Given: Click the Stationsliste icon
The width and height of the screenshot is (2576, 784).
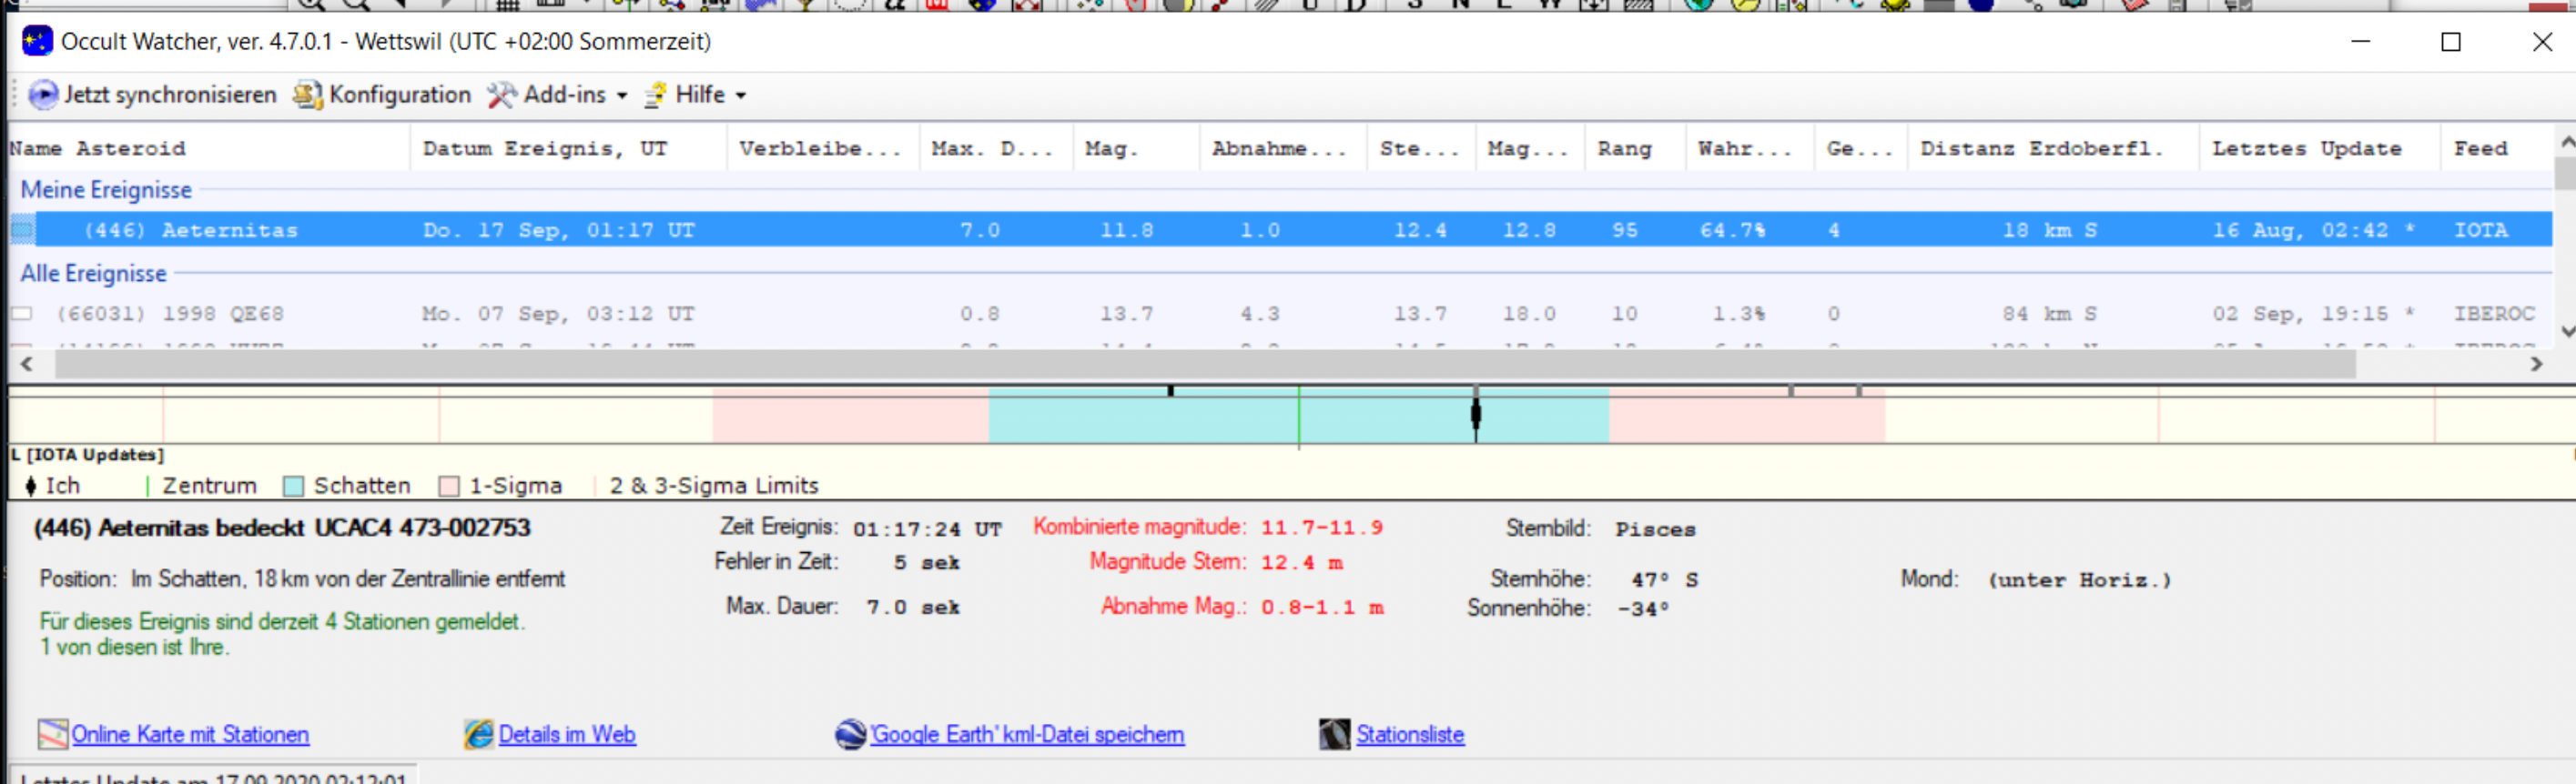Looking at the screenshot, I should tap(1334, 734).
